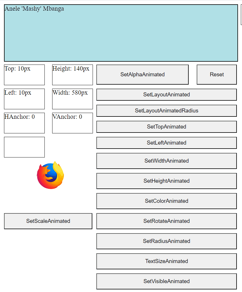Start SetRadiusAnimated
242x292 pixels.
point(166,241)
